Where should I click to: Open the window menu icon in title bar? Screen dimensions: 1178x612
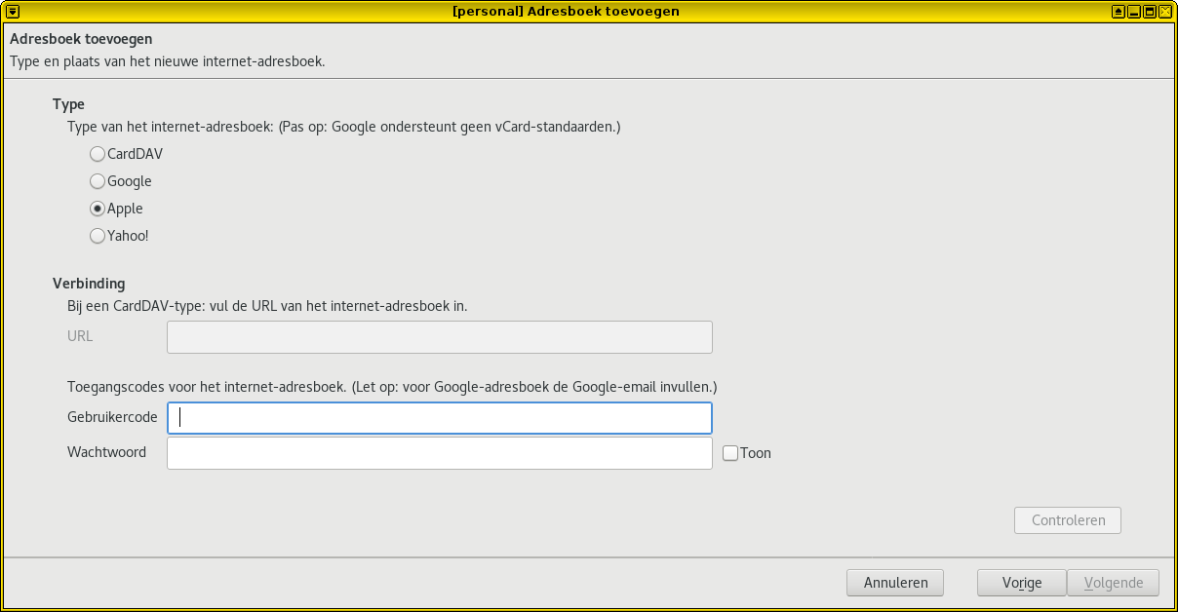coord(13,12)
